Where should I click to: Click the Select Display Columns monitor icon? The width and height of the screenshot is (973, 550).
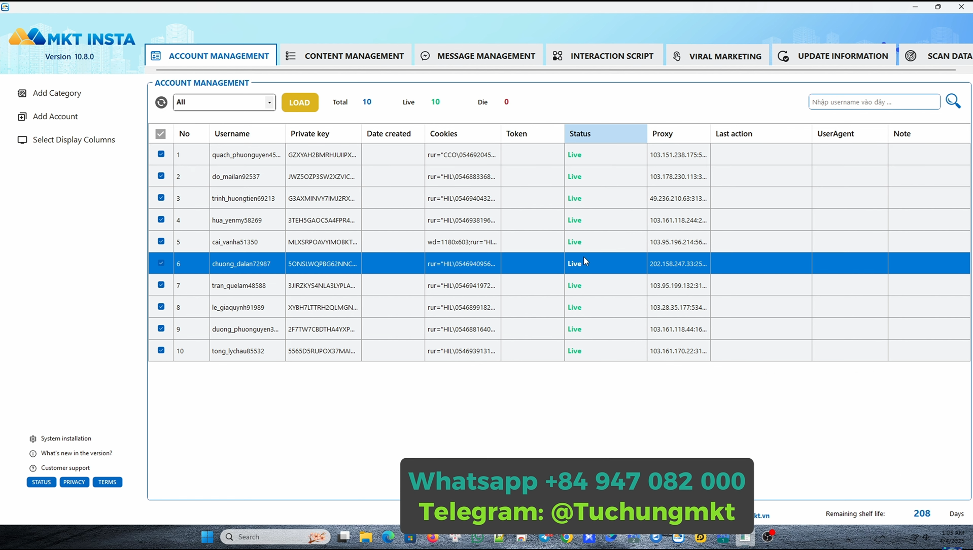point(22,140)
